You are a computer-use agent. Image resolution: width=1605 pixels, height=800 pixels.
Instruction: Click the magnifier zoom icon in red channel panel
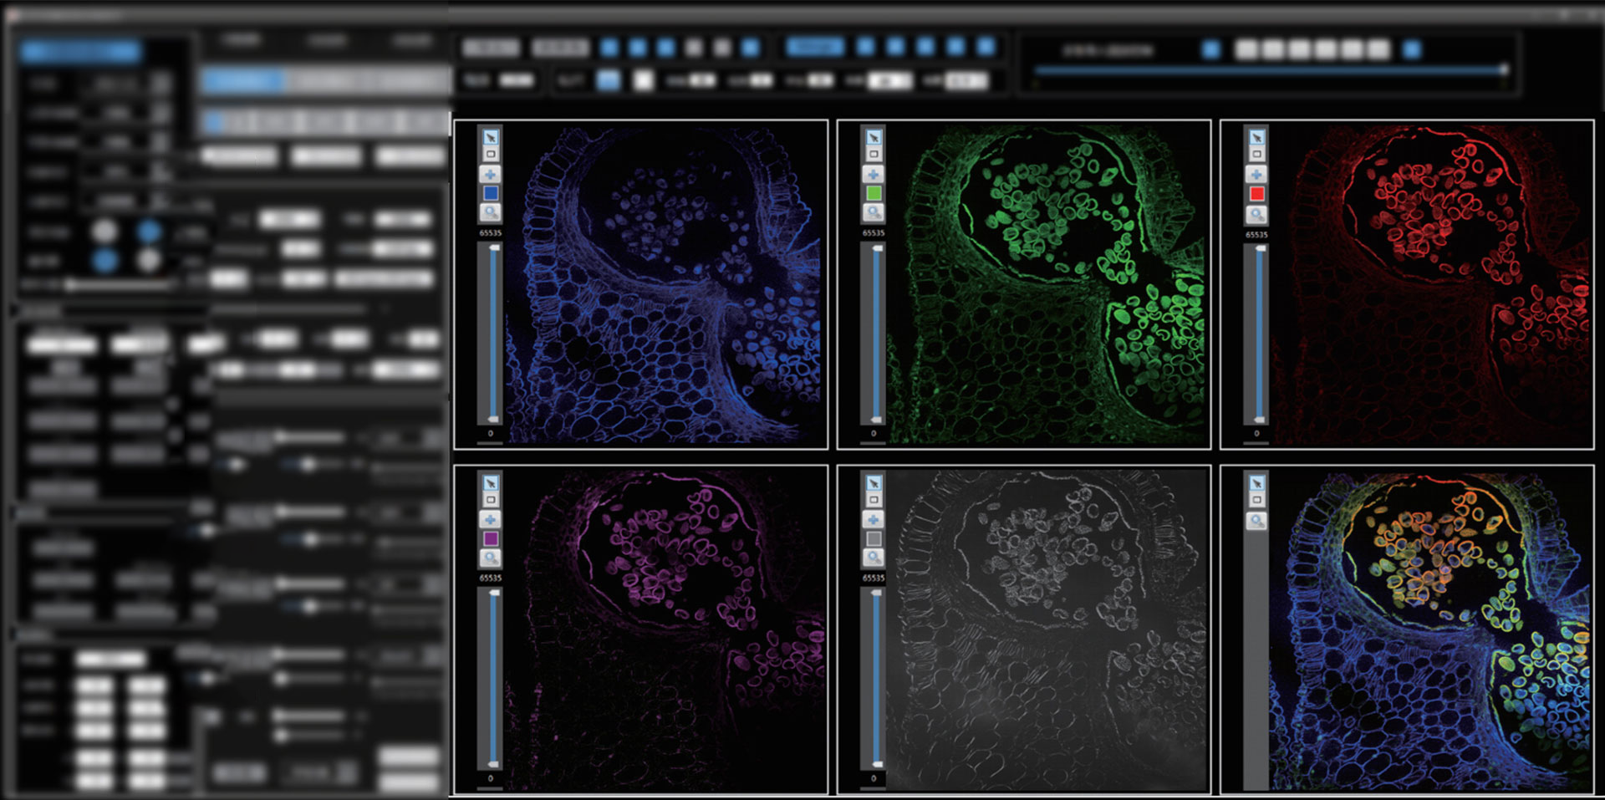tap(1256, 214)
